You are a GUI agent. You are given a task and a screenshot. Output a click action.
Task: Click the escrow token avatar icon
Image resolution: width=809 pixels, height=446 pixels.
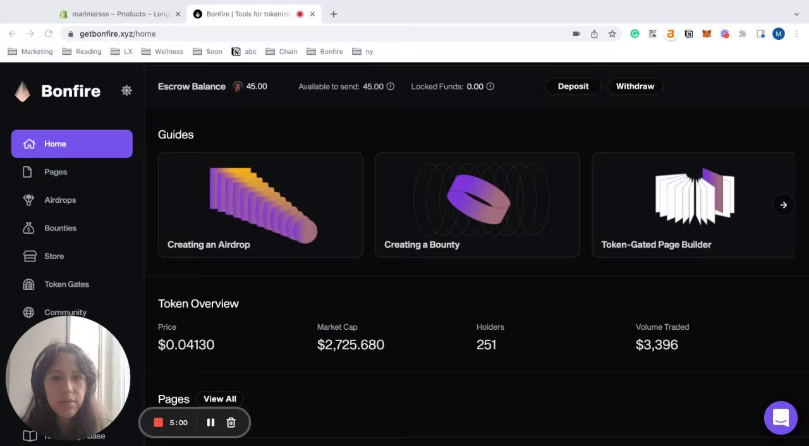click(238, 87)
